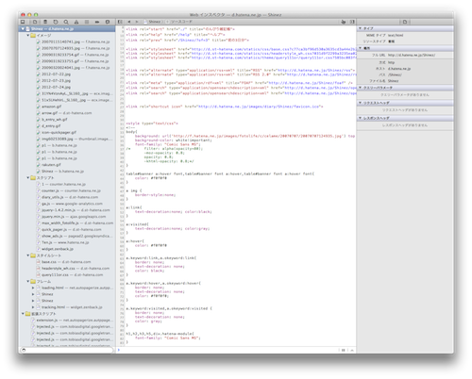Viewport: 472px width, 379px height.
Task: Click the resource filter field at sidebar bottom
Action: [x=66, y=350]
